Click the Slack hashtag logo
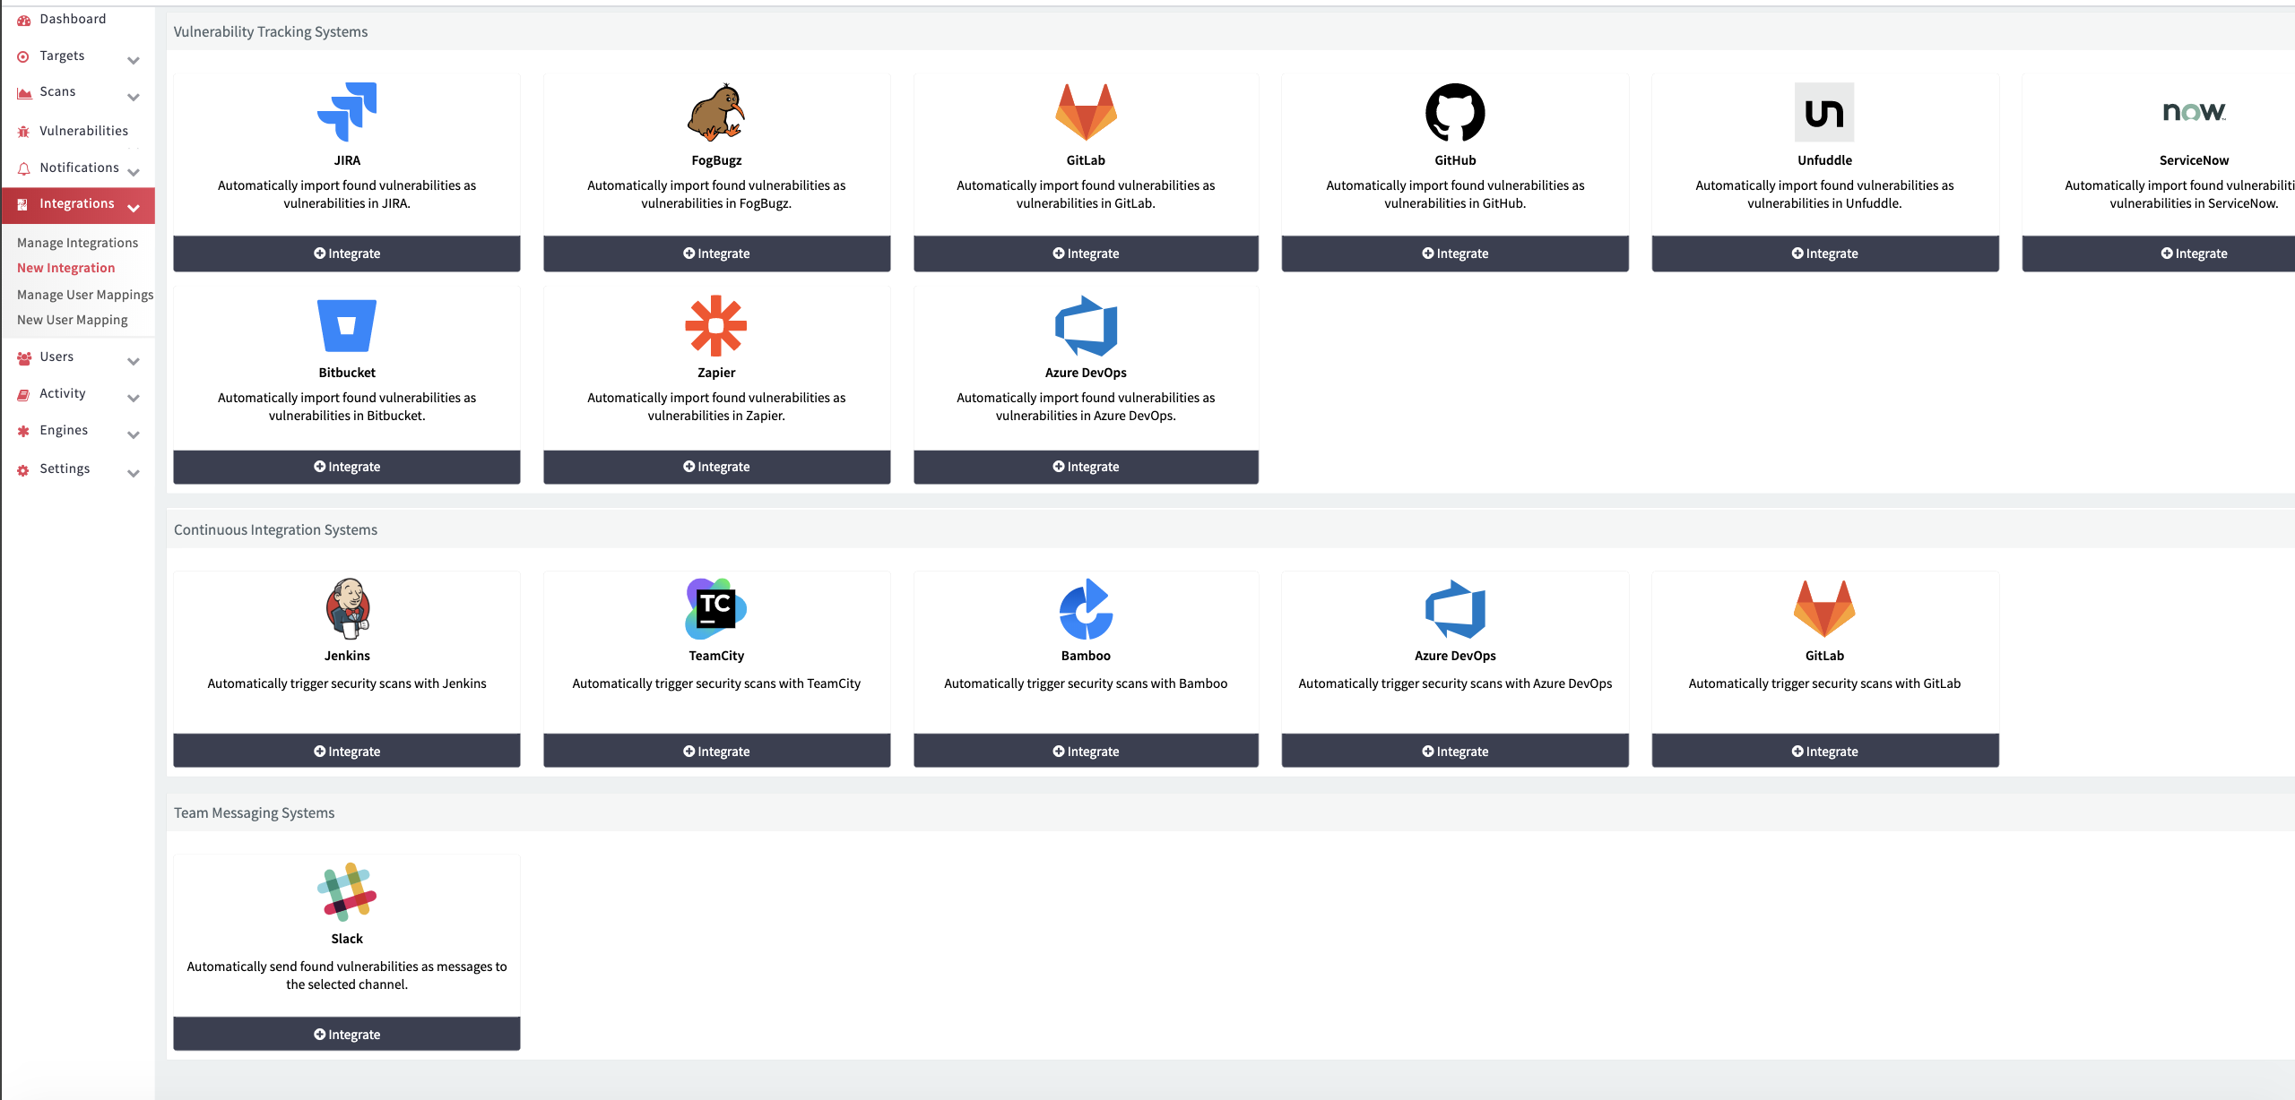The width and height of the screenshot is (2295, 1100). click(x=347, y=891)
